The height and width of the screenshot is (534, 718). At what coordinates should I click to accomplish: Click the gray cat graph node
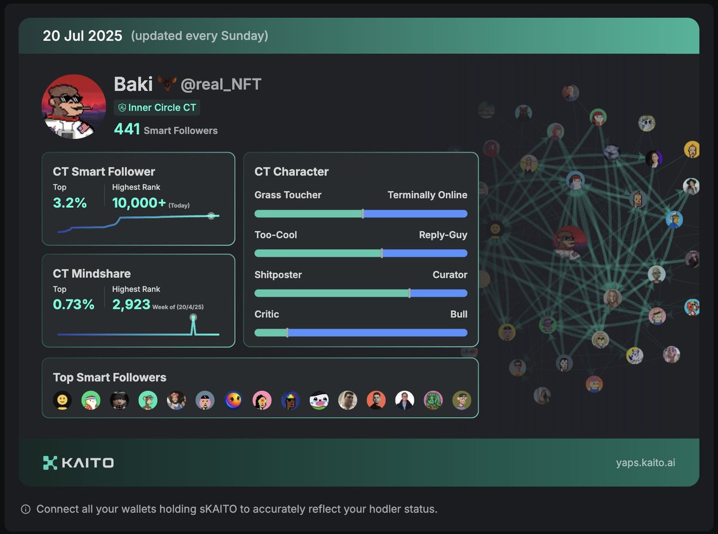click(611, 152)
